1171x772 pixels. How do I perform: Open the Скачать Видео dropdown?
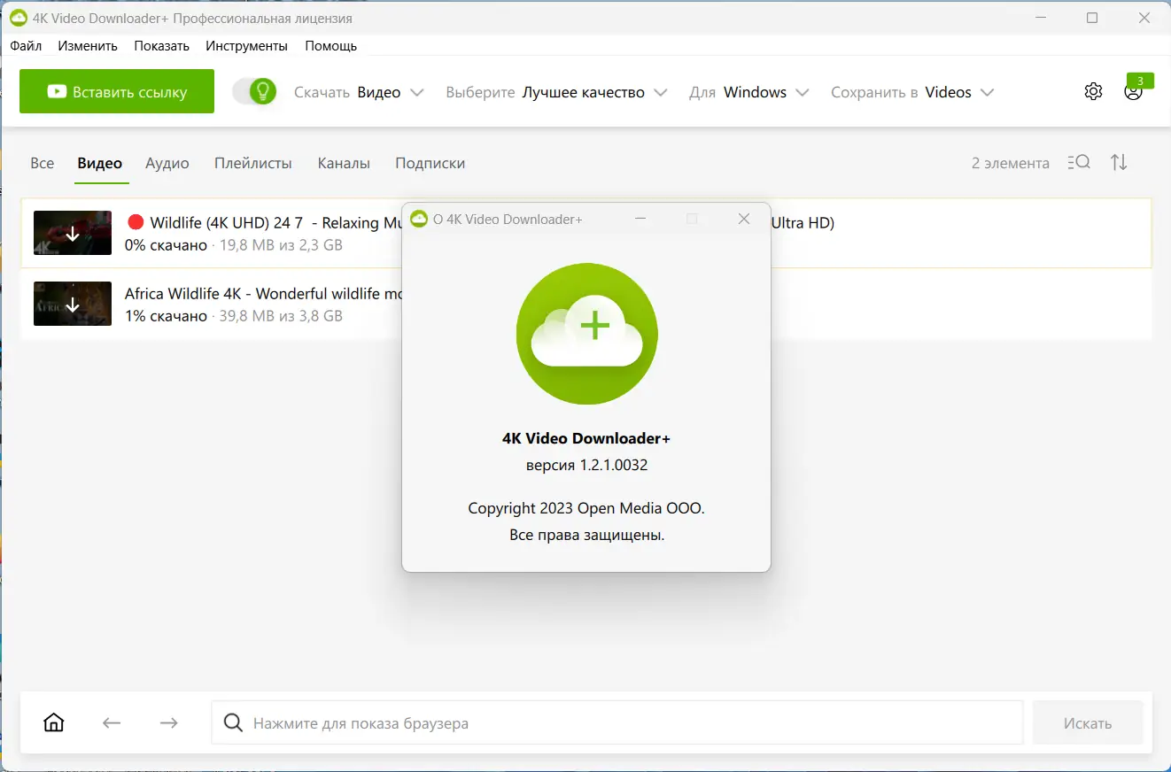[x=360, y=92]
